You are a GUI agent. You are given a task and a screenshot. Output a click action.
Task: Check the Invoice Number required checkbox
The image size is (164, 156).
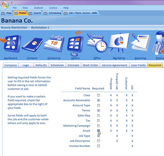tap(98, 146)
